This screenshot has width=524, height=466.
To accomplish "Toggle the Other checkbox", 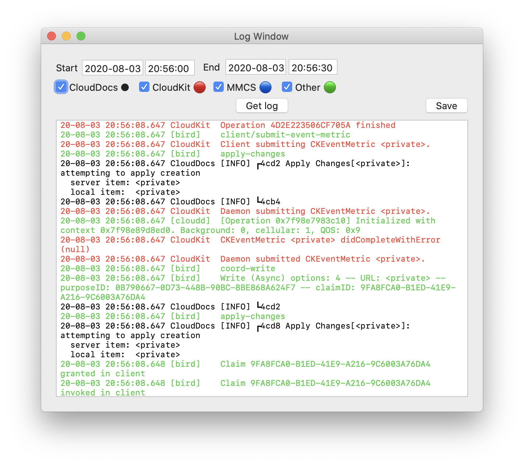I will tap(287, 87).
